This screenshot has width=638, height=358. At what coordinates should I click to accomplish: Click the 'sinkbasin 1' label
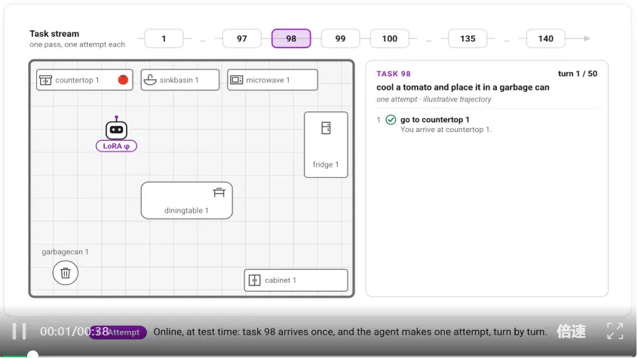(x=179, y=80)
